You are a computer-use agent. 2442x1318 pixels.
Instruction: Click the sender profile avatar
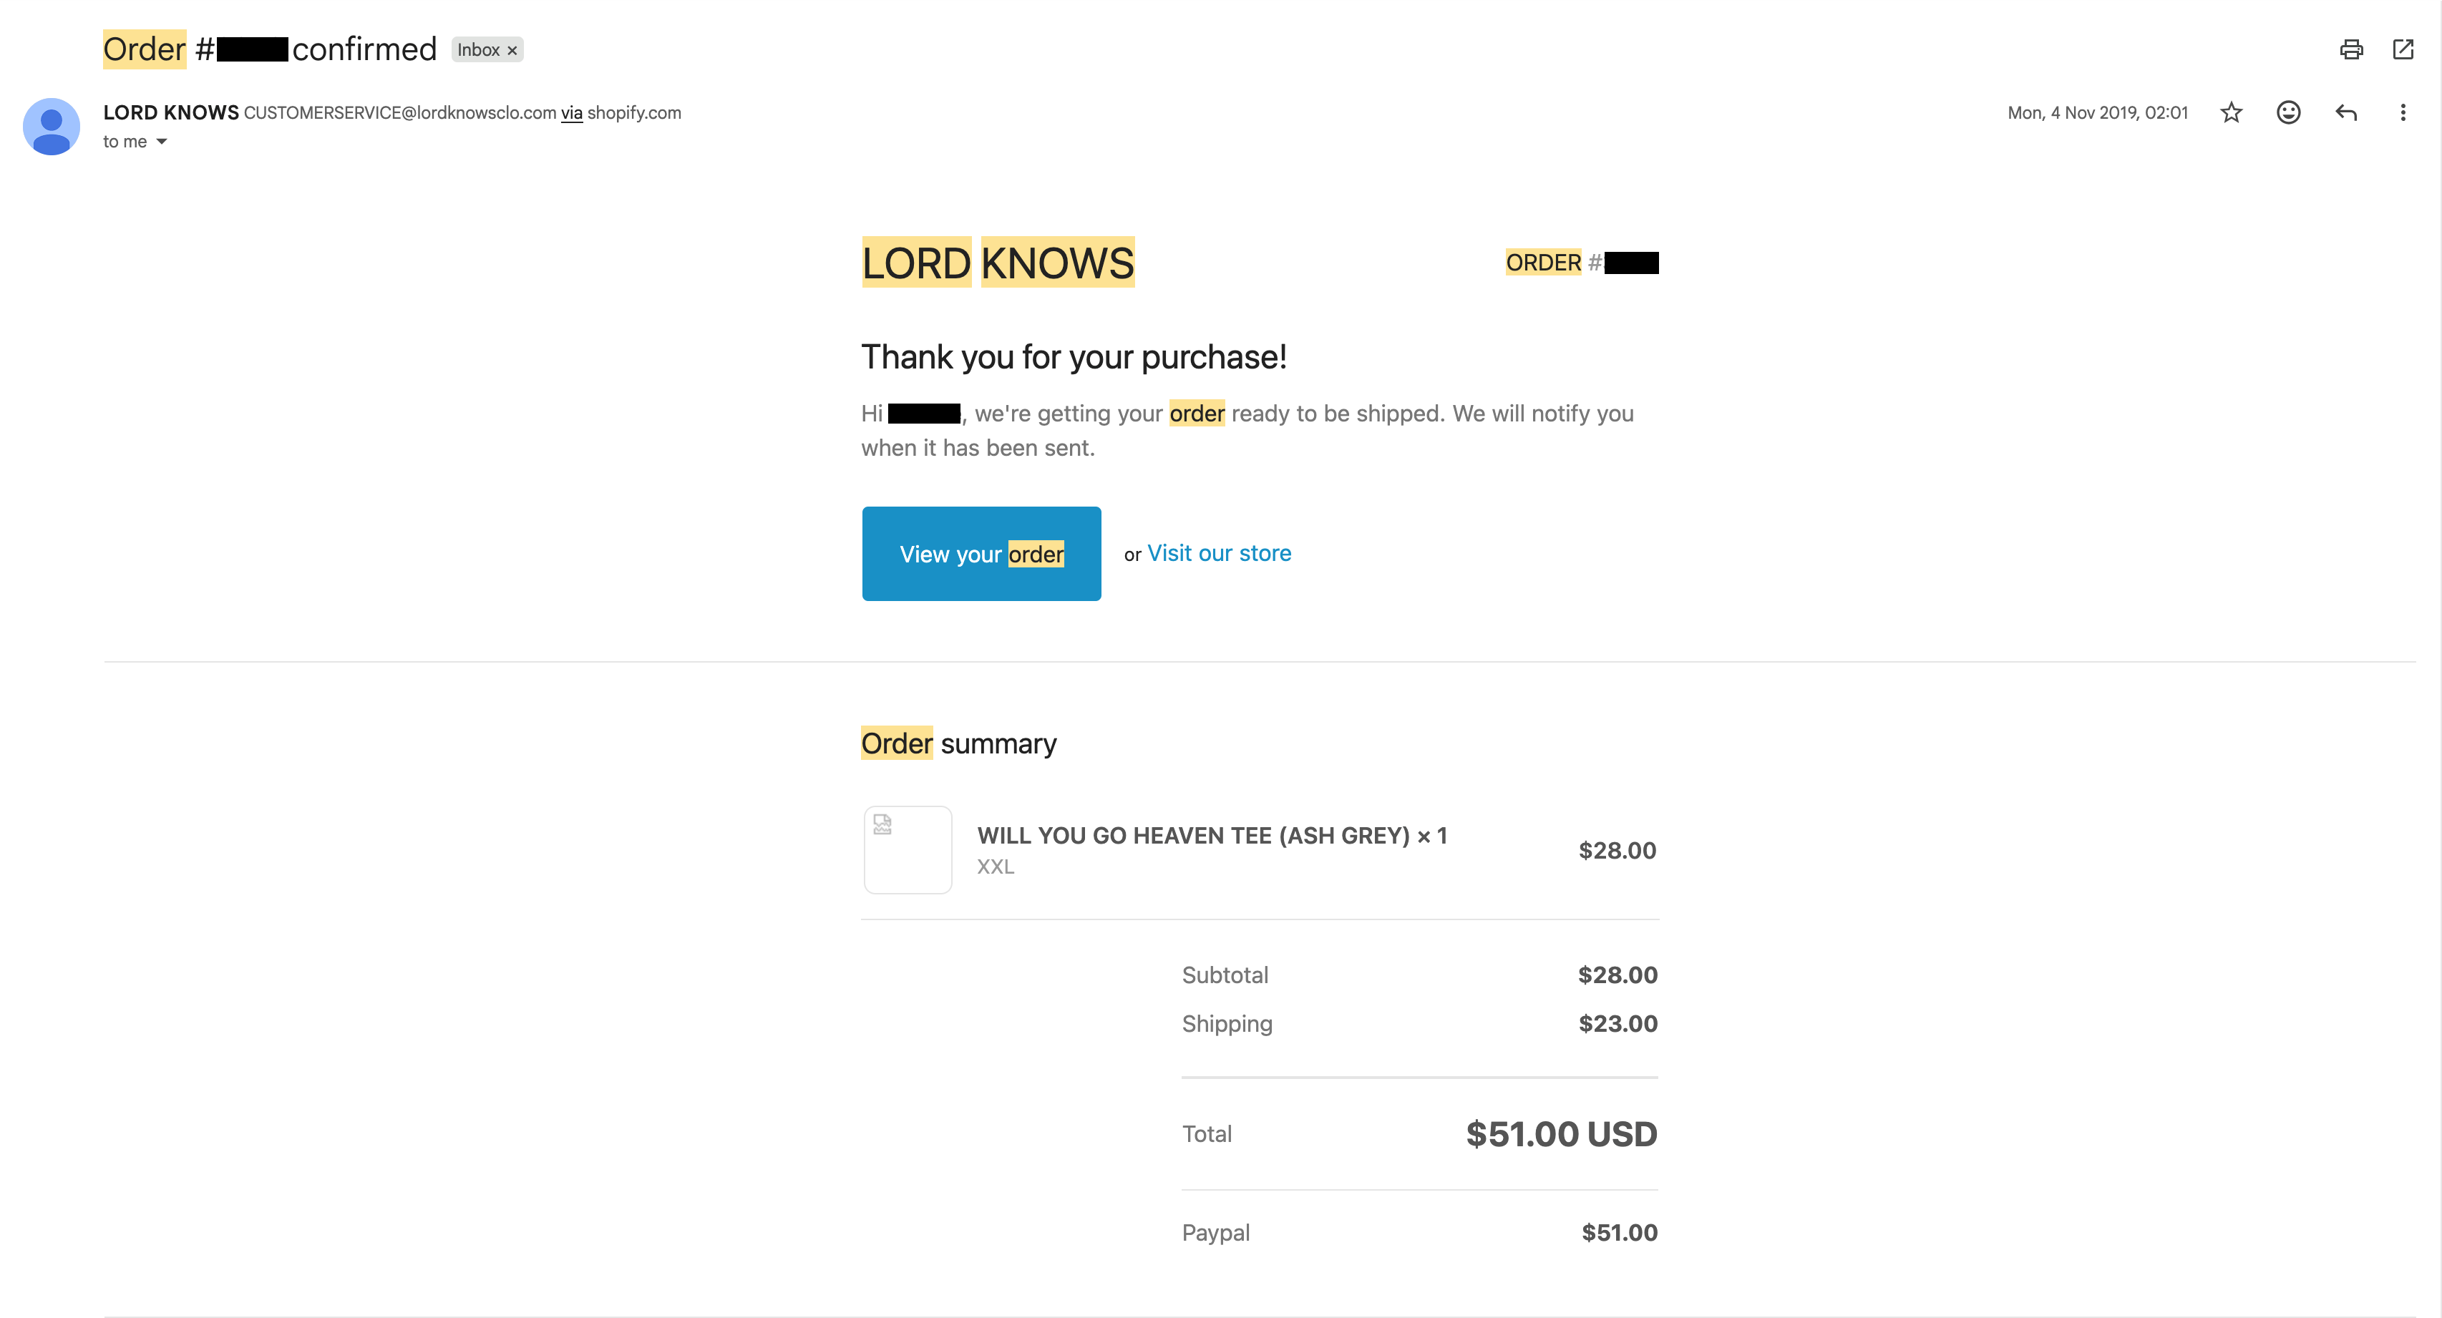click(52, 126)
